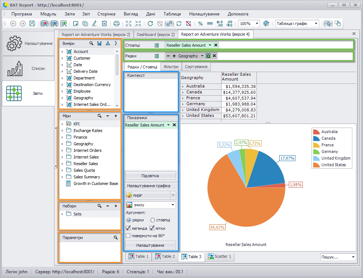The height and width of the screenshot is (278, 363).
Task: Toggle the arrow pointer selection mode button
Action: (328, 24)
